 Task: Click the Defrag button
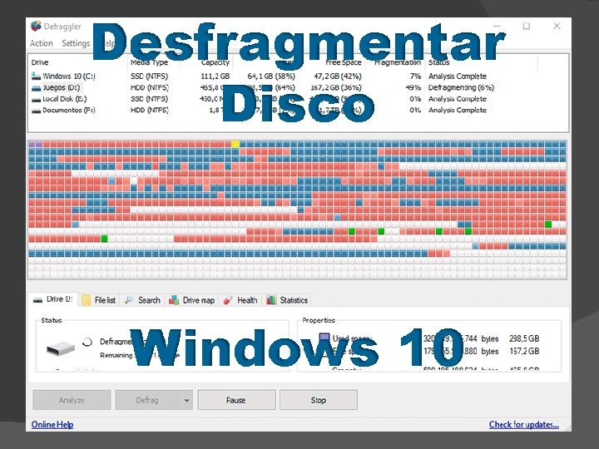(147, 400)
